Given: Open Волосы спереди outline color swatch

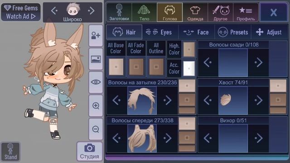Looking at the screenshot, I should click(187, 149).
